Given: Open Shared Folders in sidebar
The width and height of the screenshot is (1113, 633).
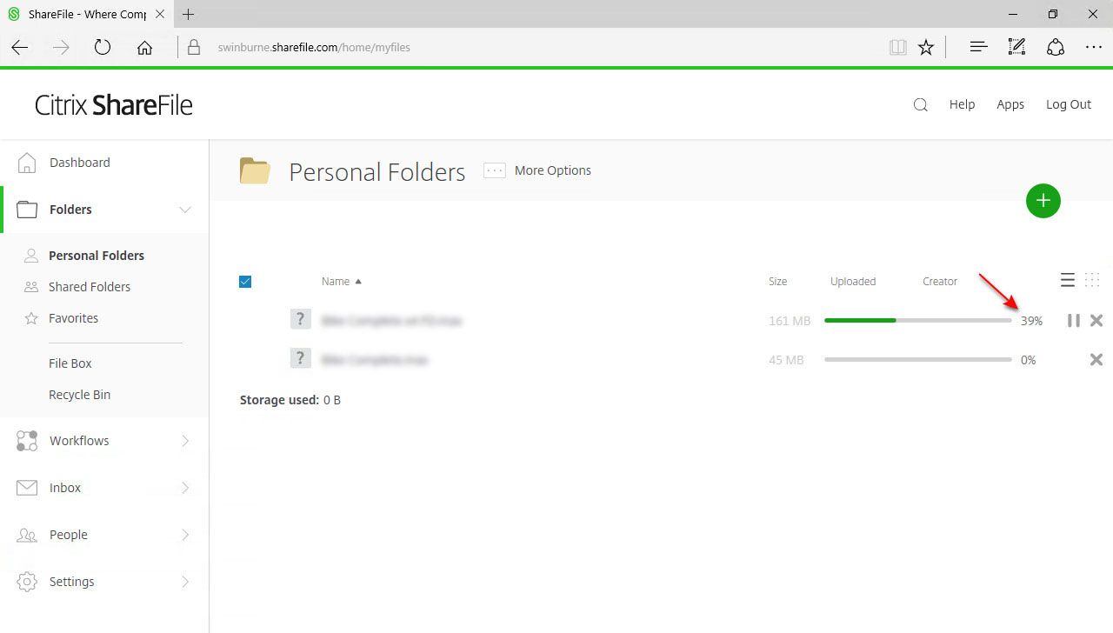Looking at the screenshot, I should tap(89, 287).
